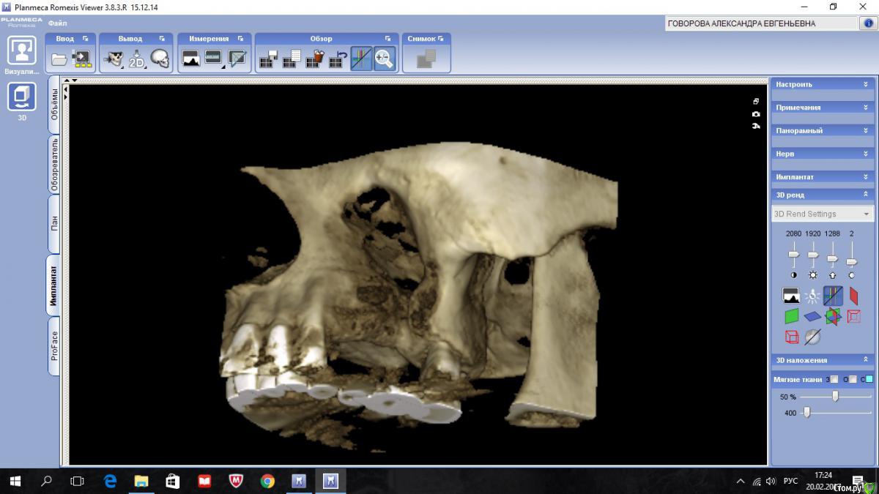Image resolution: width=879 pixels, height=494 pixels.
Task: Click the 50 % transparency slider
Action: (834, 397)
